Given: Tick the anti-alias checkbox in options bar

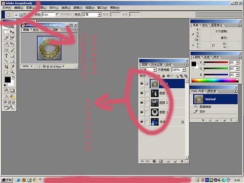Looking at the screenshot, I should pos(58,15).
